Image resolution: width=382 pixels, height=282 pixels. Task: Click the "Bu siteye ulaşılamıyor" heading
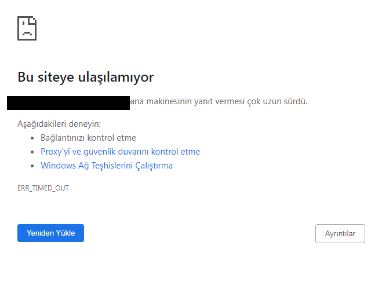point(85,77)
